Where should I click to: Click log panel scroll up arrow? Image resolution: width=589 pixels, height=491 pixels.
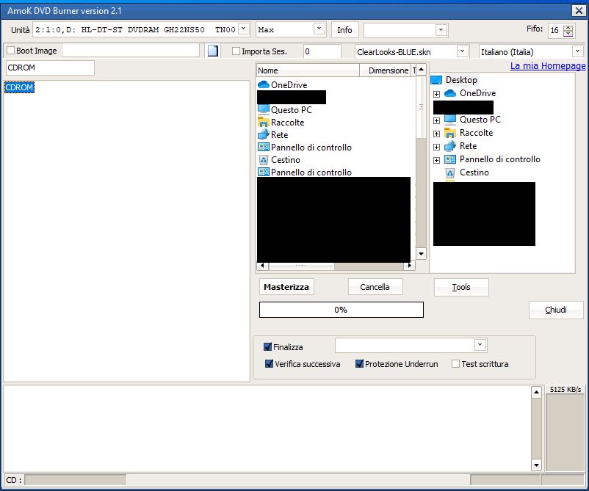tap(536, 392)
